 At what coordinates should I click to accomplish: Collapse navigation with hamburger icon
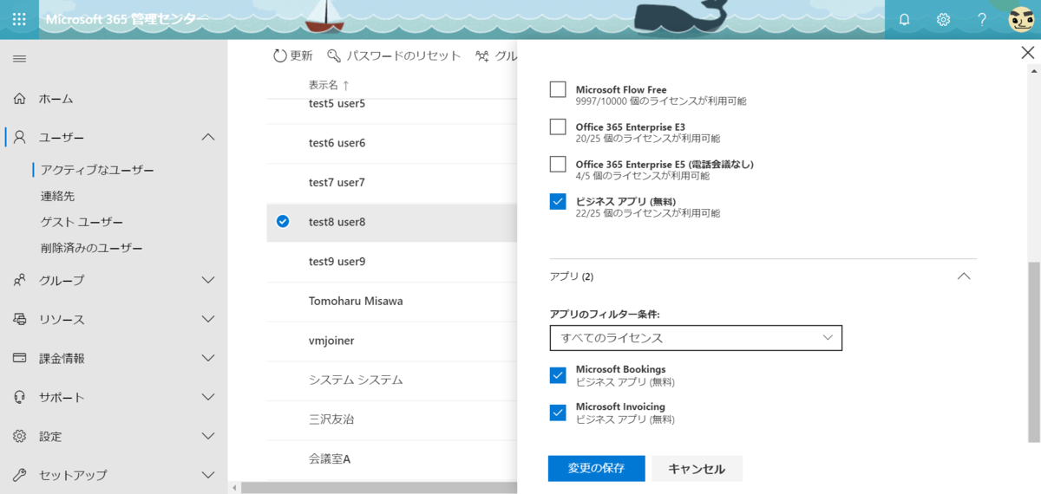pos(19,59)
